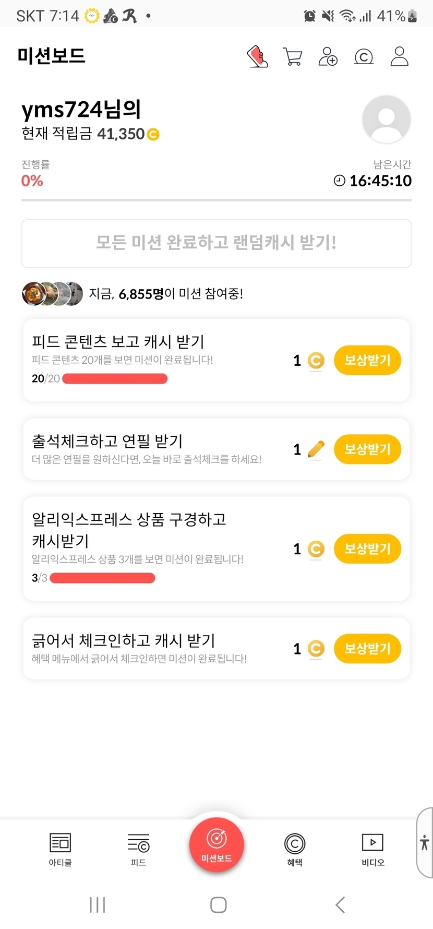This screenshot has width=433, height=929.
Task: Claim pencil reward for 출석체크 mission
Action: pyautogui.click(x=367, y=449)
